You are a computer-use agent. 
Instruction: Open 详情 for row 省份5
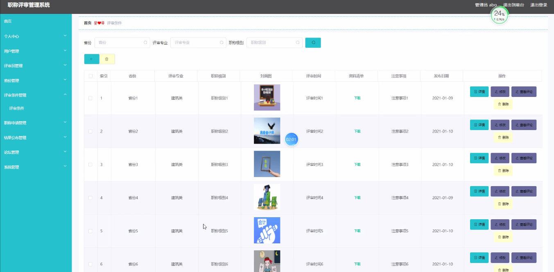479,225
